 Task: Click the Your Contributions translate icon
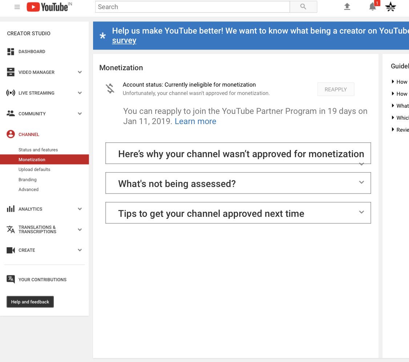coord(11,279)
